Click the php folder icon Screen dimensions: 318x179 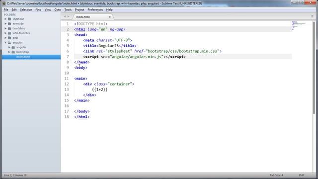[9, 38]
